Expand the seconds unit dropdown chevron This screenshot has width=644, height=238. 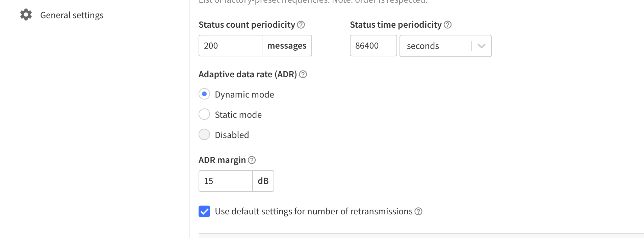click(x=482, y=46)
